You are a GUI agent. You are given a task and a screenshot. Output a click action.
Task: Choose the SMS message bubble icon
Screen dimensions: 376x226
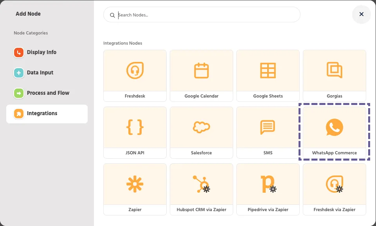coord(268,127)
